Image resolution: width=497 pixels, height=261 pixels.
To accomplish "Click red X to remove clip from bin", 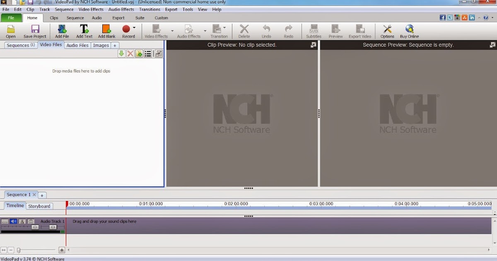I will pos(130,53).
